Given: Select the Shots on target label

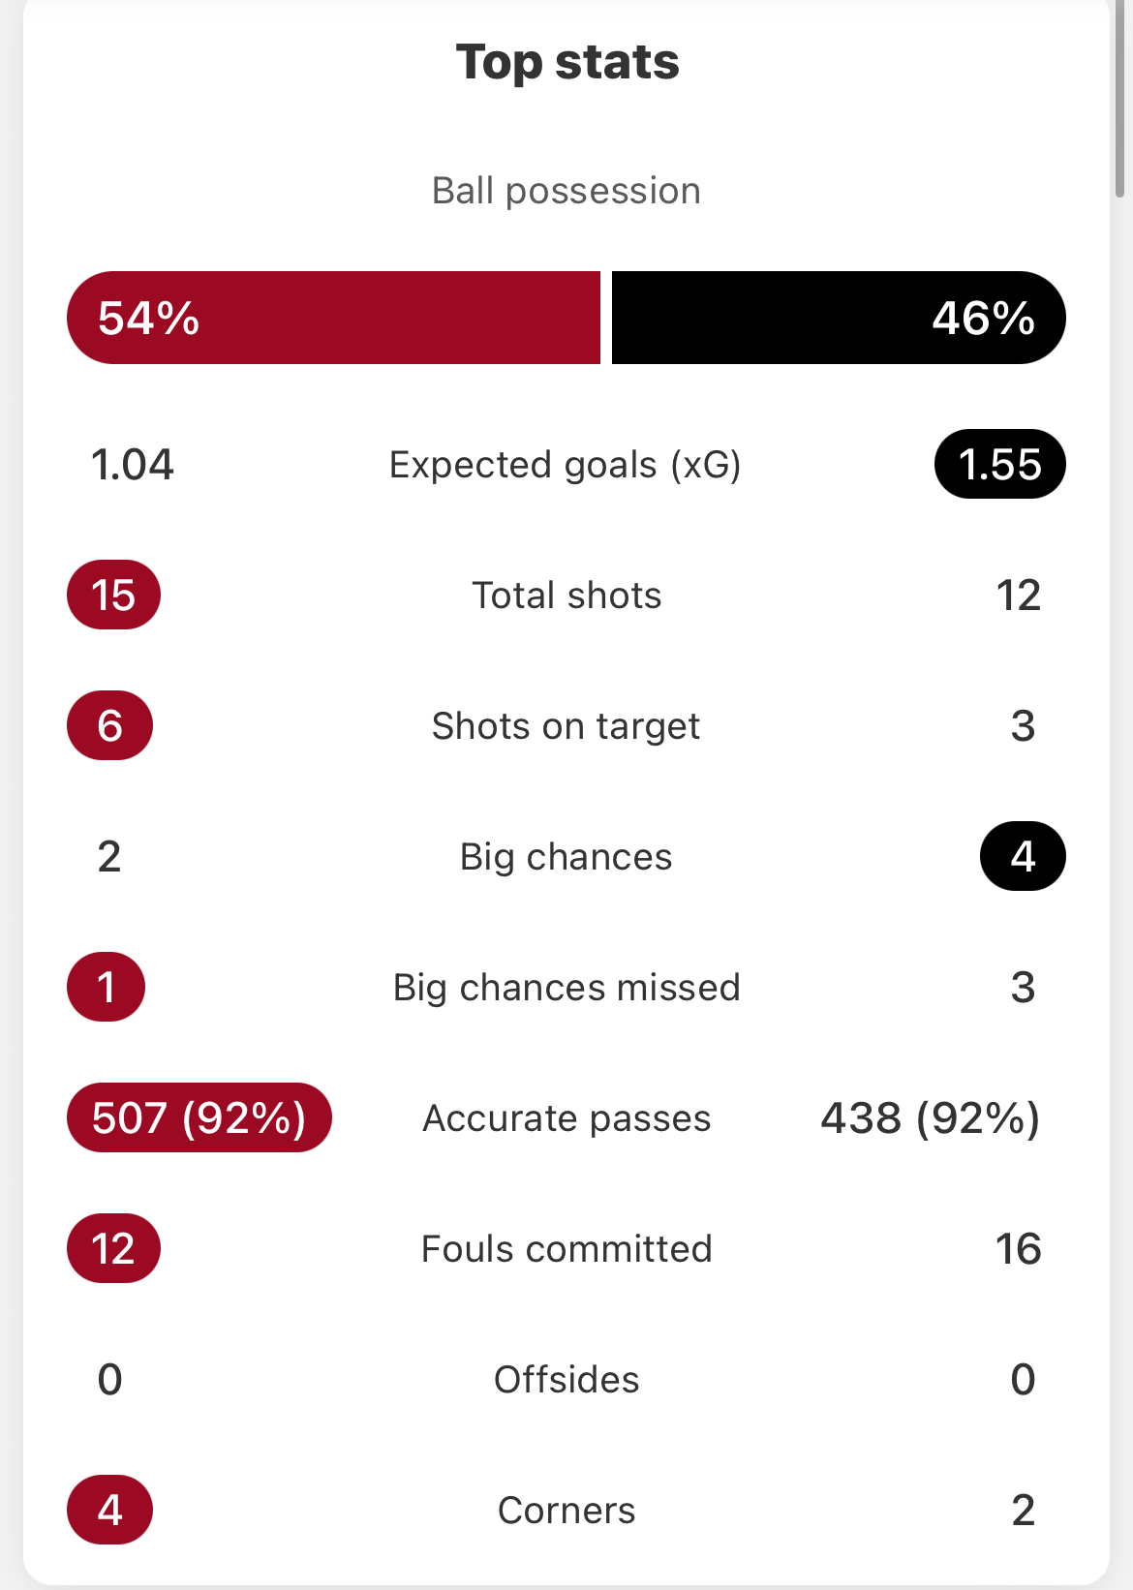Looking at the screenshot, I should [x=566, y=726].
